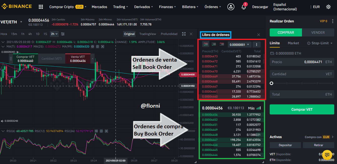
Task: Show sell orders only view
Action: (222, 44)
